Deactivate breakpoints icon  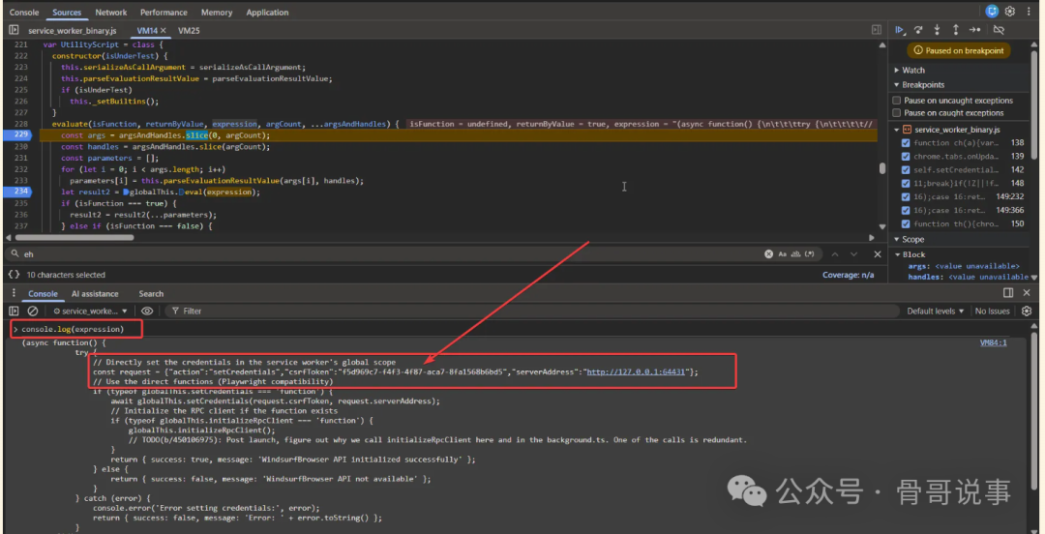[999, 30]
